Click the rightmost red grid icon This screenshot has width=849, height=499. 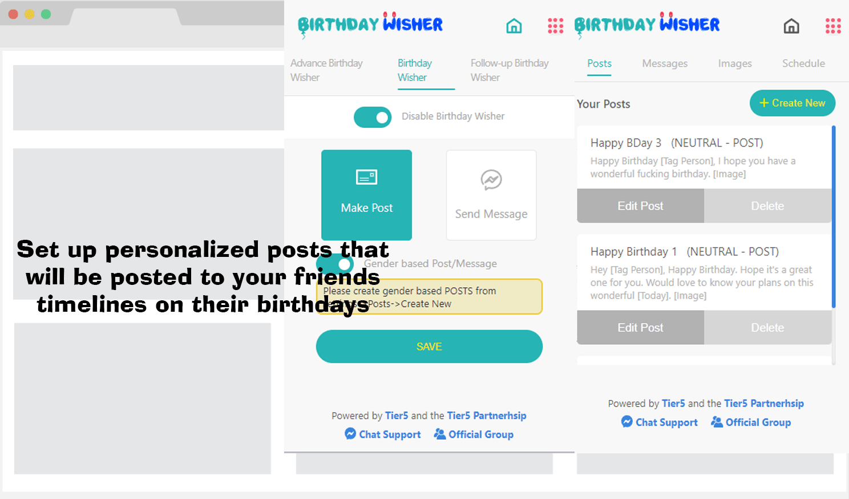point(832,26)
